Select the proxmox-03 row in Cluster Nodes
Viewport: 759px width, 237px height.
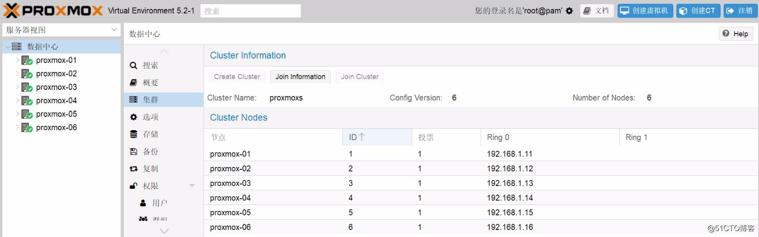(481, 183)
